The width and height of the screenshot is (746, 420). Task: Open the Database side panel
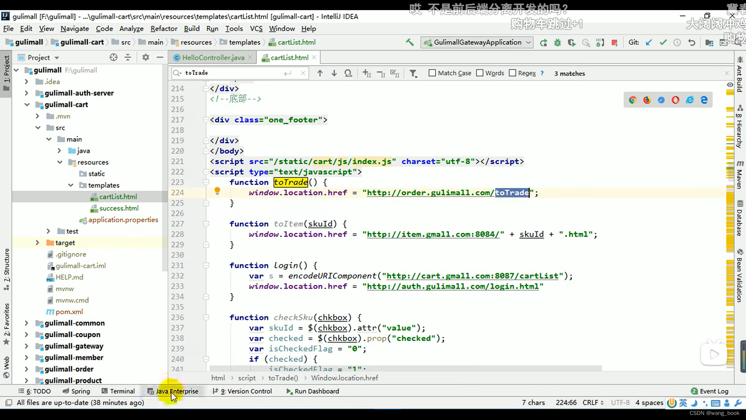point(739,218)
